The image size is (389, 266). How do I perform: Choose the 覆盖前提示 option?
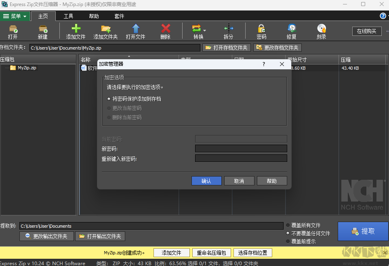pyautogui.click(x=287, y=241)
